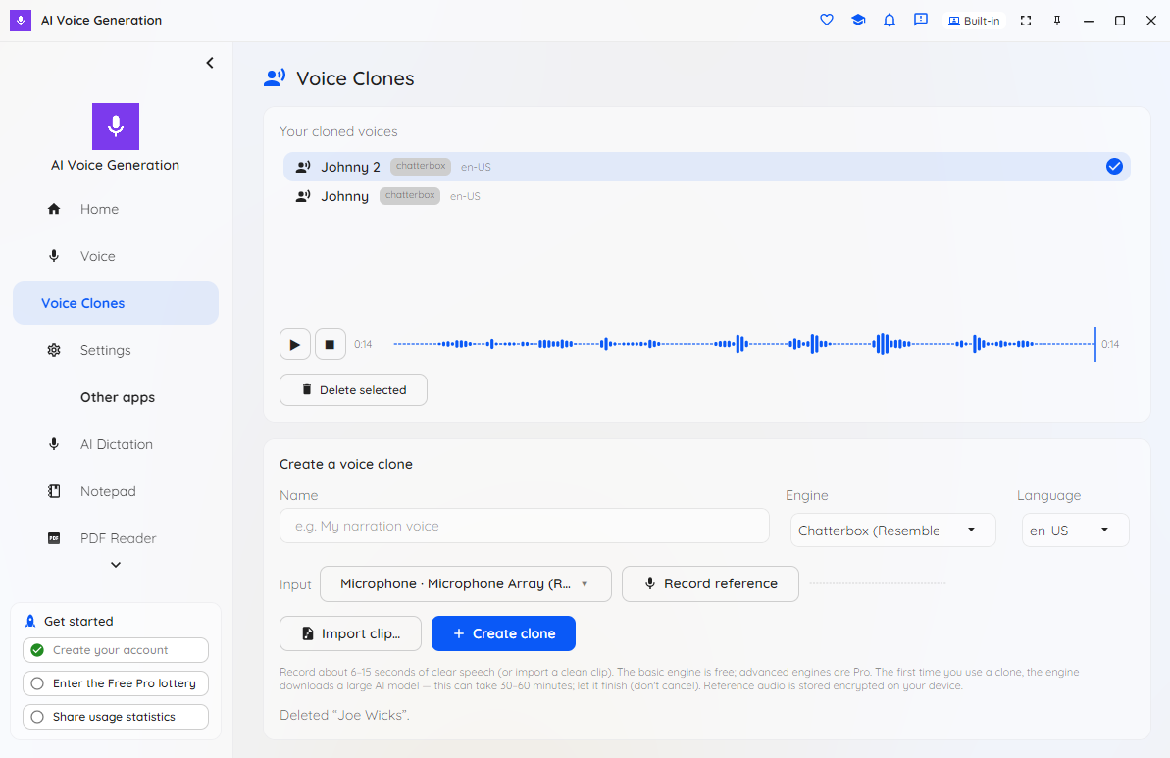
Task: Select the Johnny cloned voice row
Action: 707,196
